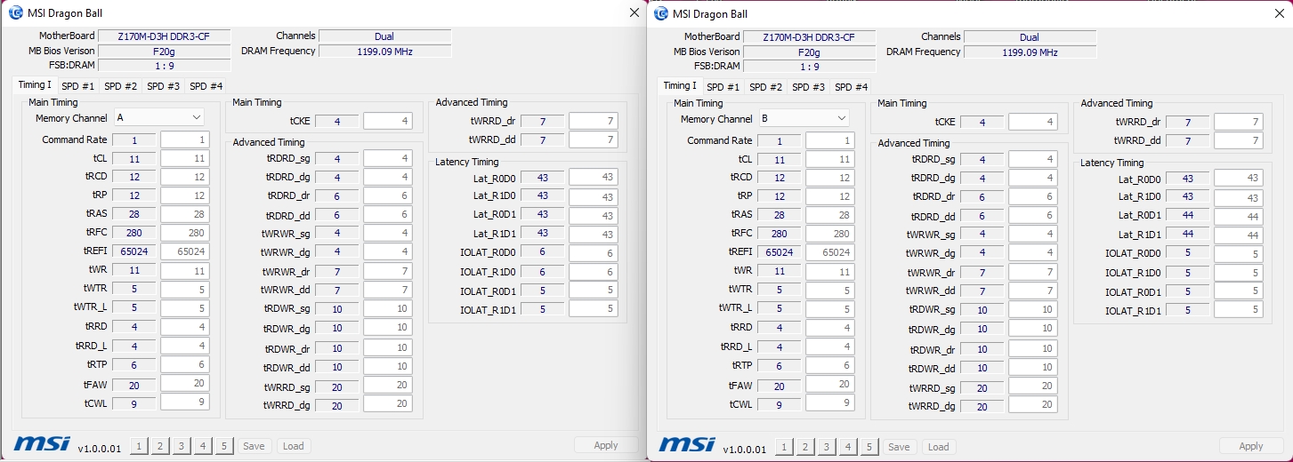Viewport: 1293px width, 462px height.
Task: Click the Apply button in left window
Action: pyautogui.click(x=606, y=445)
